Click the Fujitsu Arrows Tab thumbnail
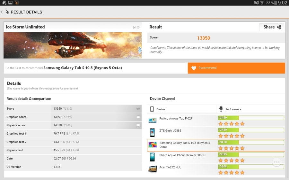The height and width of the screenshot is (180, 289). pyautogui.click(x=153, y=120)
